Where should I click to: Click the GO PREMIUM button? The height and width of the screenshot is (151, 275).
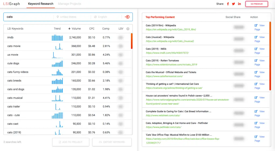pos(256,4)
